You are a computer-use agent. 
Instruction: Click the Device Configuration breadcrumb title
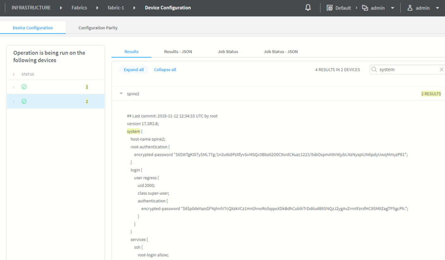click(x=168, y=8)
